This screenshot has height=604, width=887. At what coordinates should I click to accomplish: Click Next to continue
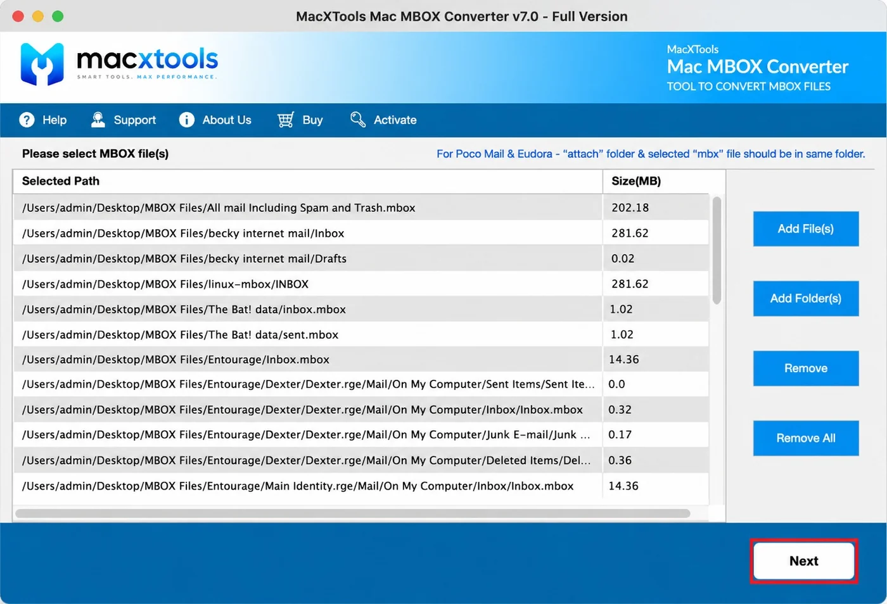[804, 561]
